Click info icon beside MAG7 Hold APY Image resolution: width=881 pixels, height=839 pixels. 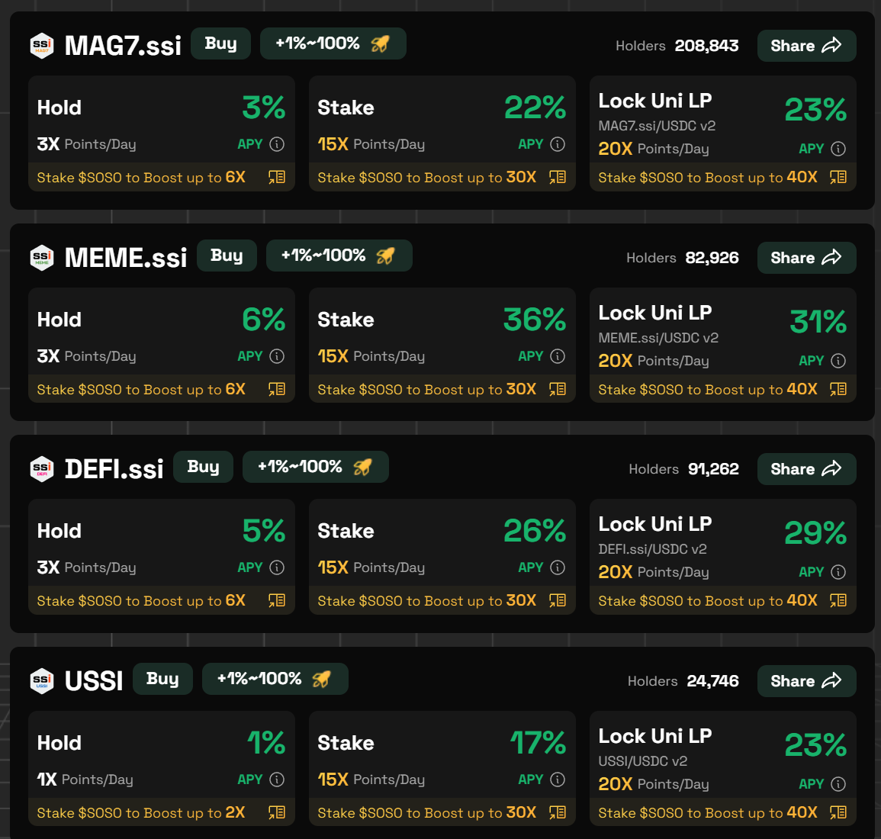pos(278,144)
